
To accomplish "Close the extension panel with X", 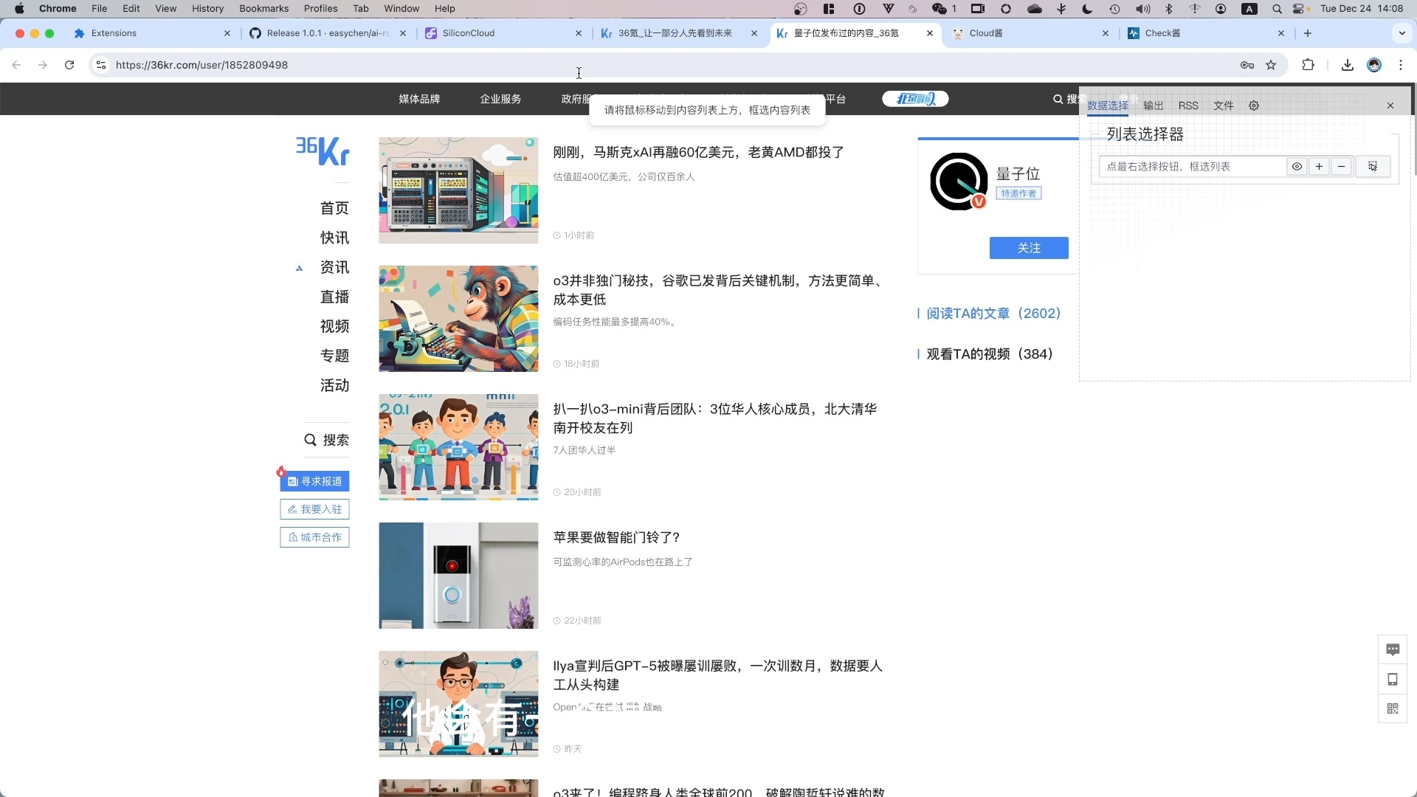I will 1390,106.
